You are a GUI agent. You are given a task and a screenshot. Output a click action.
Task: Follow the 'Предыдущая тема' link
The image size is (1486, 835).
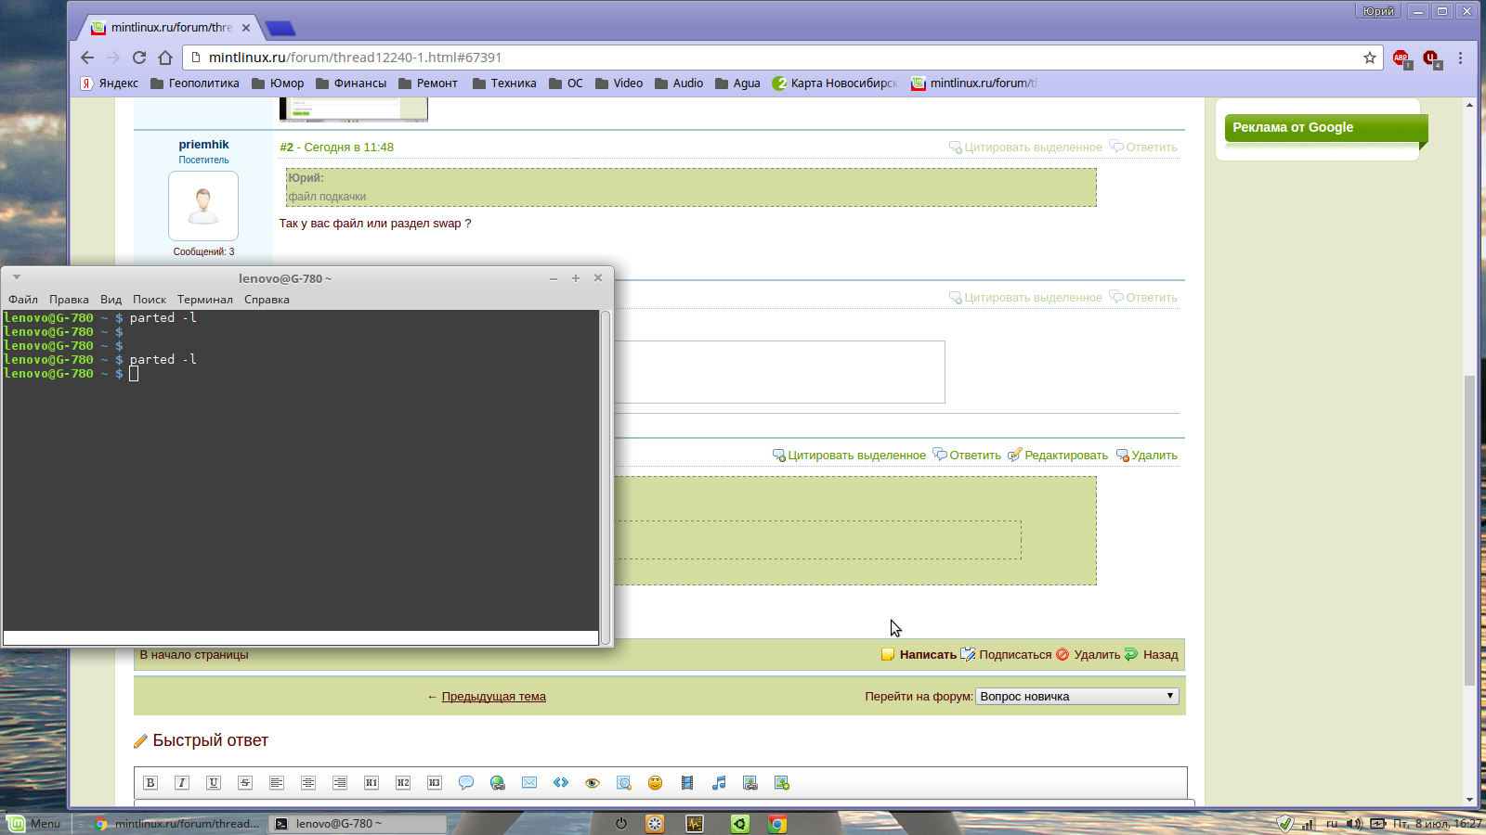[x=493, y=697]
